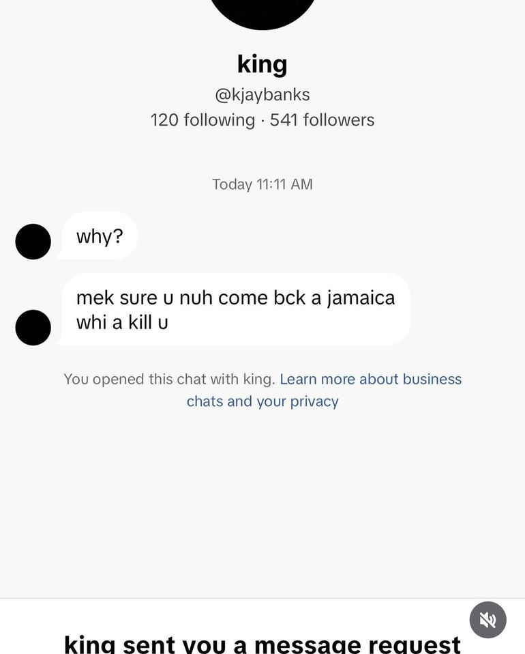Tap the avatar beside the Jamaica message
Screen dimensions: 525x654
click(x=33, y=327)
